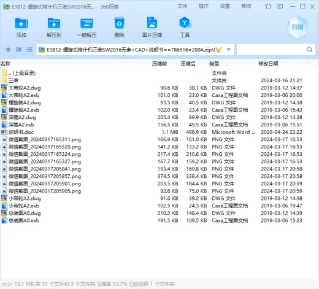Image resolution: width=319 pixels, height=289 pixels.
Task: Click the 1.1 MB size of 说明书.doc
Action: pos(170,132)
